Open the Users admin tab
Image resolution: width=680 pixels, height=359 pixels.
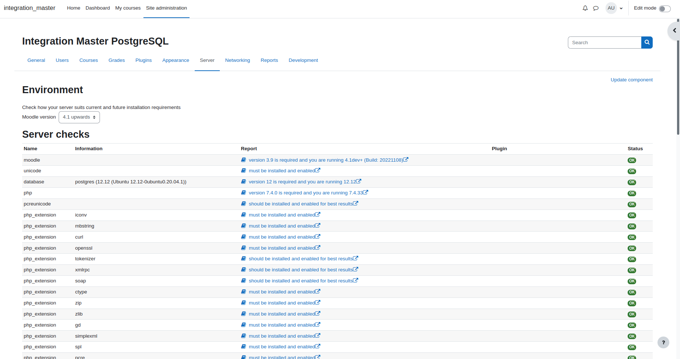(62, 60)
